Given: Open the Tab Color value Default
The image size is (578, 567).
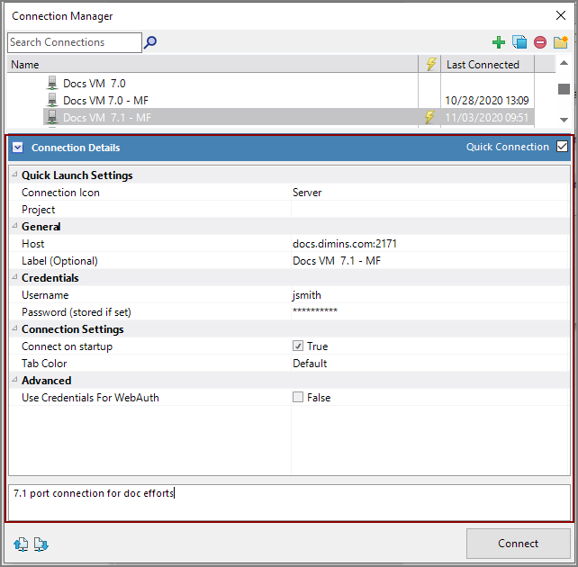Looking at the screenshot, I should [429, 364].
